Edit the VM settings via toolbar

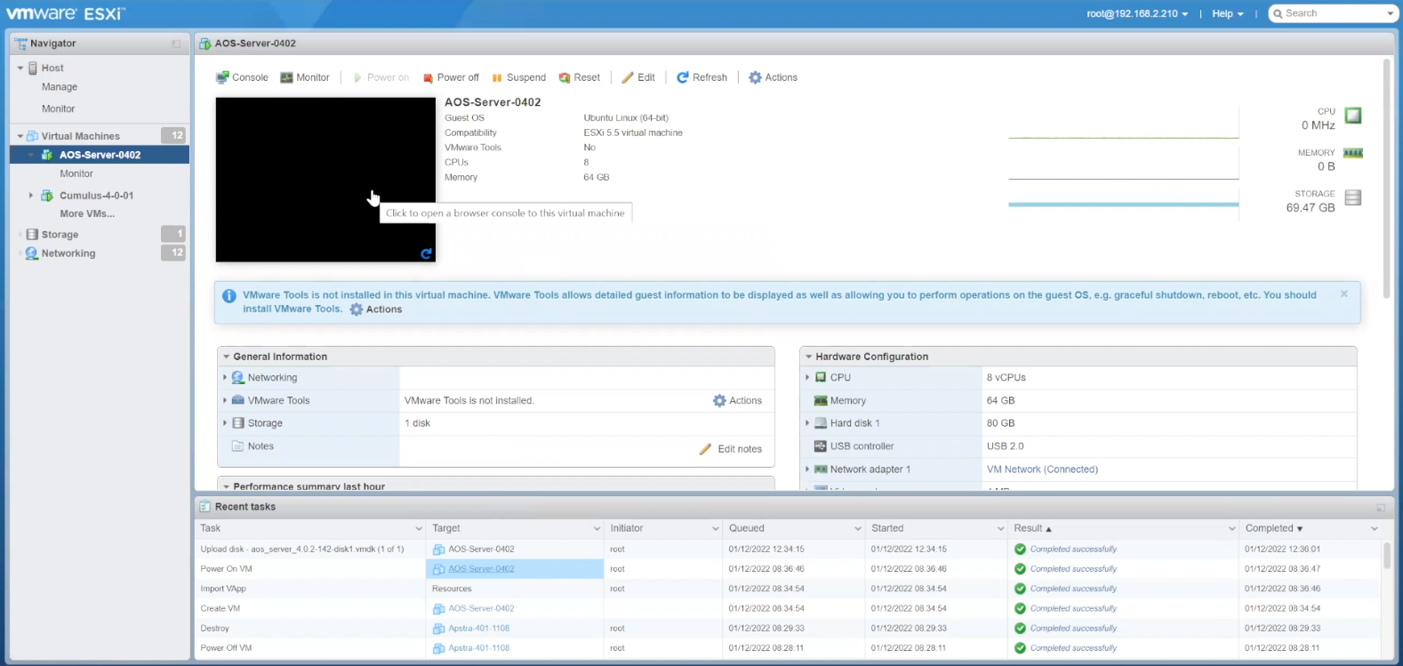638,77
